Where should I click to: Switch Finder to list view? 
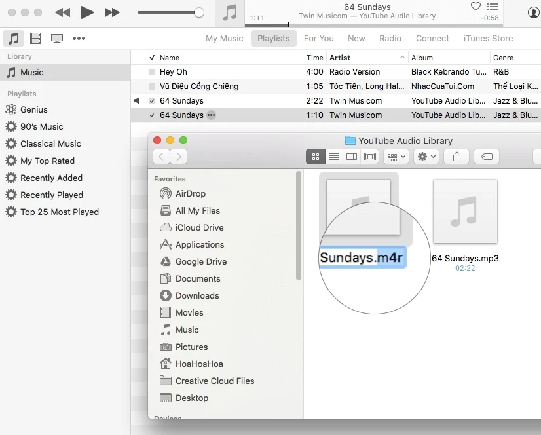point(334,157)
